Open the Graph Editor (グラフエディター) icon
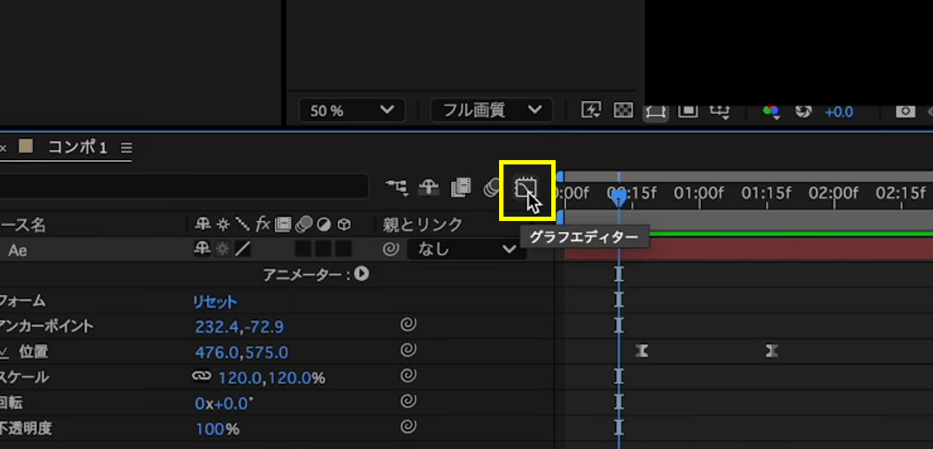 pos(525,188)
